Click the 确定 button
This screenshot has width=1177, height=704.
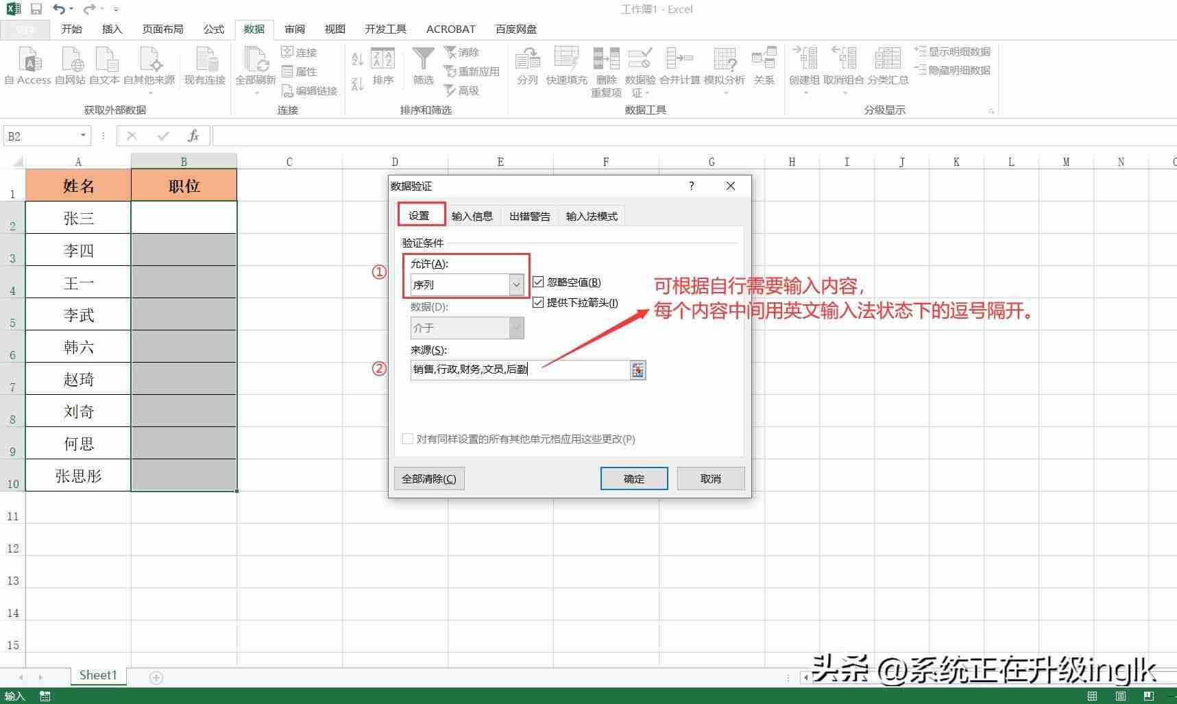[634, 478]
